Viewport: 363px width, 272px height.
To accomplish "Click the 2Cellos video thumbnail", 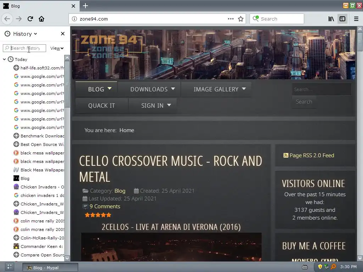I will coord(171,247).
